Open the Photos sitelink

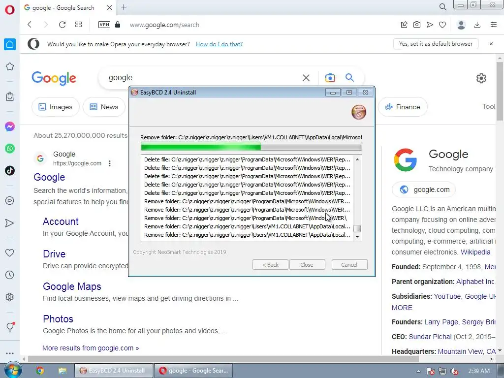[x=58, y=319]
